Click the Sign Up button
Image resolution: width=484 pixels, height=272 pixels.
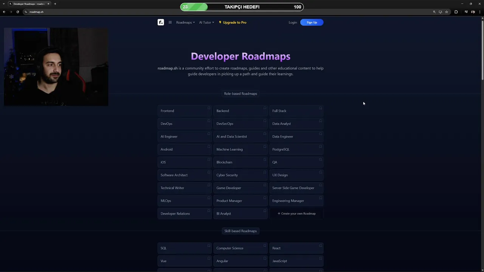[312, 22]
